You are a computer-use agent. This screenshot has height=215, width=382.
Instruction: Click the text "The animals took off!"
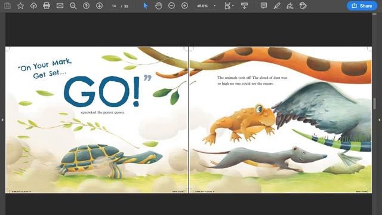tap(234, 78)
